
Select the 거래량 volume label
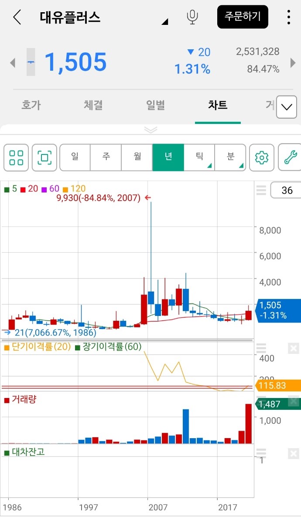(21, 399)
